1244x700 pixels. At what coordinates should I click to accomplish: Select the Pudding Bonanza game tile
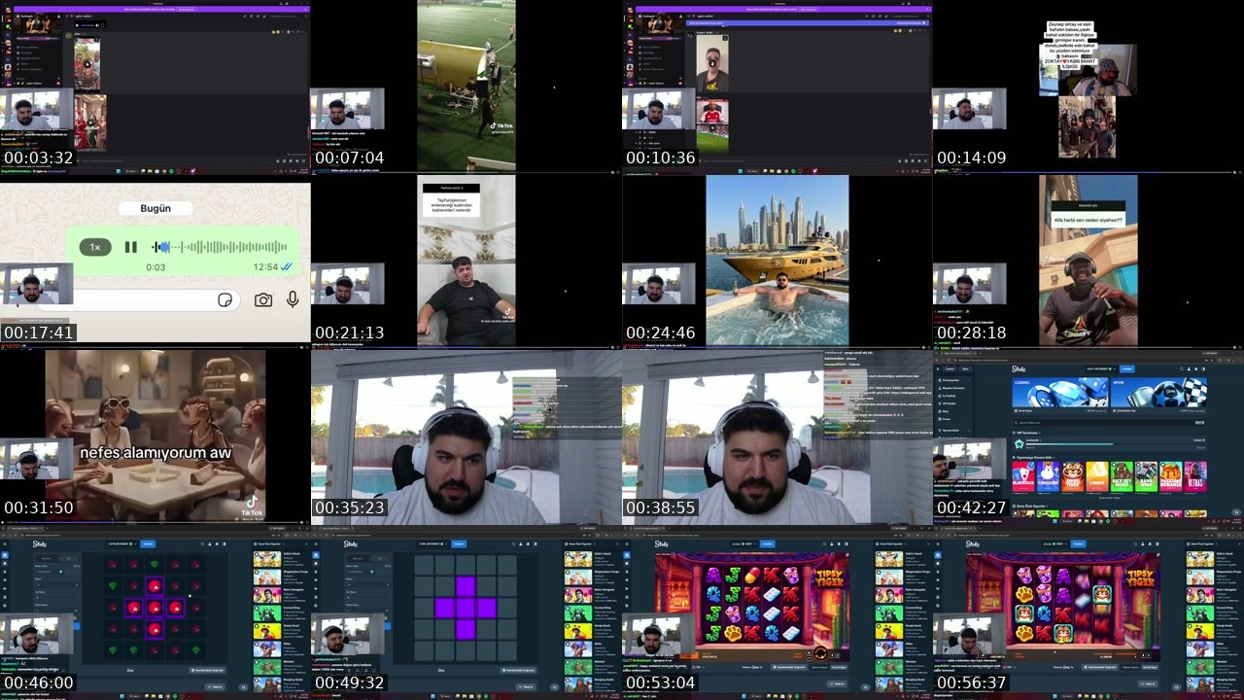pos(1171,476)
